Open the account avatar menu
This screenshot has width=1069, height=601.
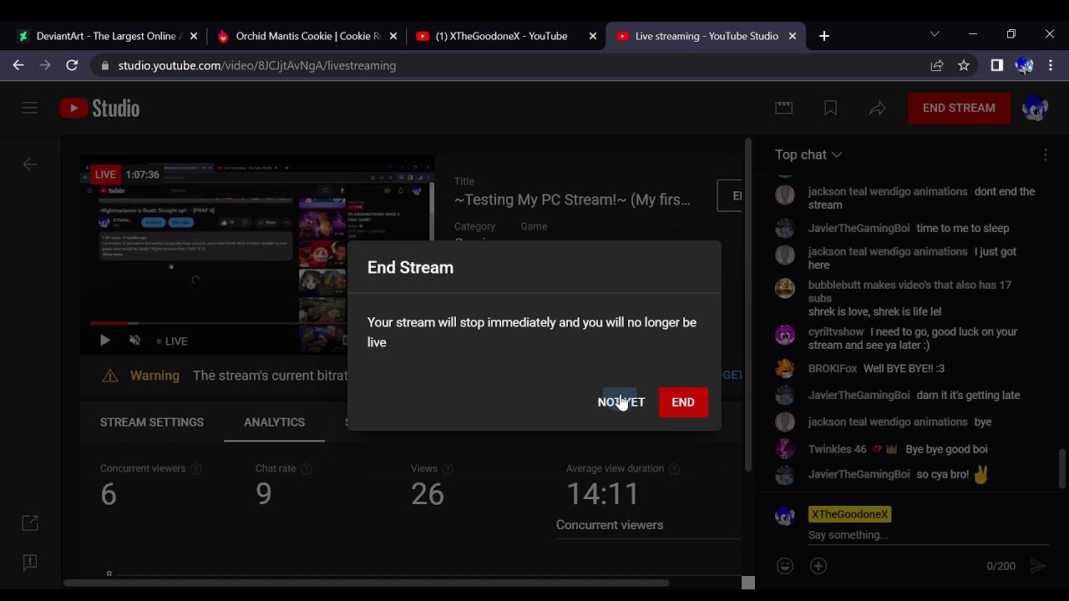1035,108
